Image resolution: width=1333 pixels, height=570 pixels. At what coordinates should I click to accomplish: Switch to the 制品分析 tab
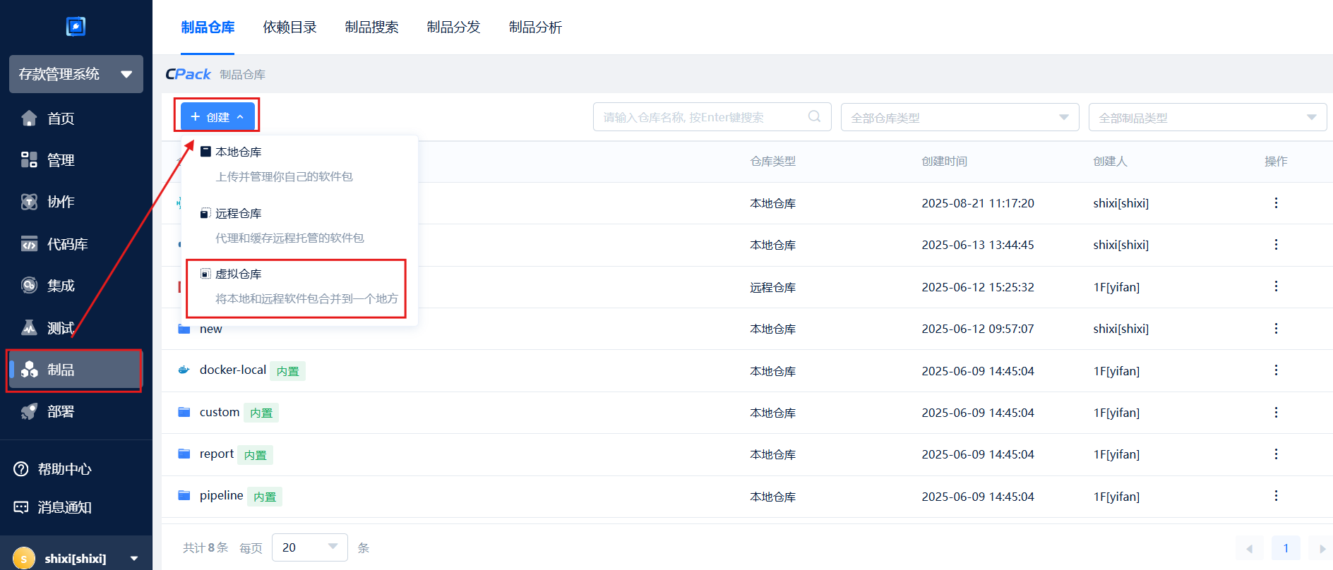pyautogui.click(x=535, y=28)
